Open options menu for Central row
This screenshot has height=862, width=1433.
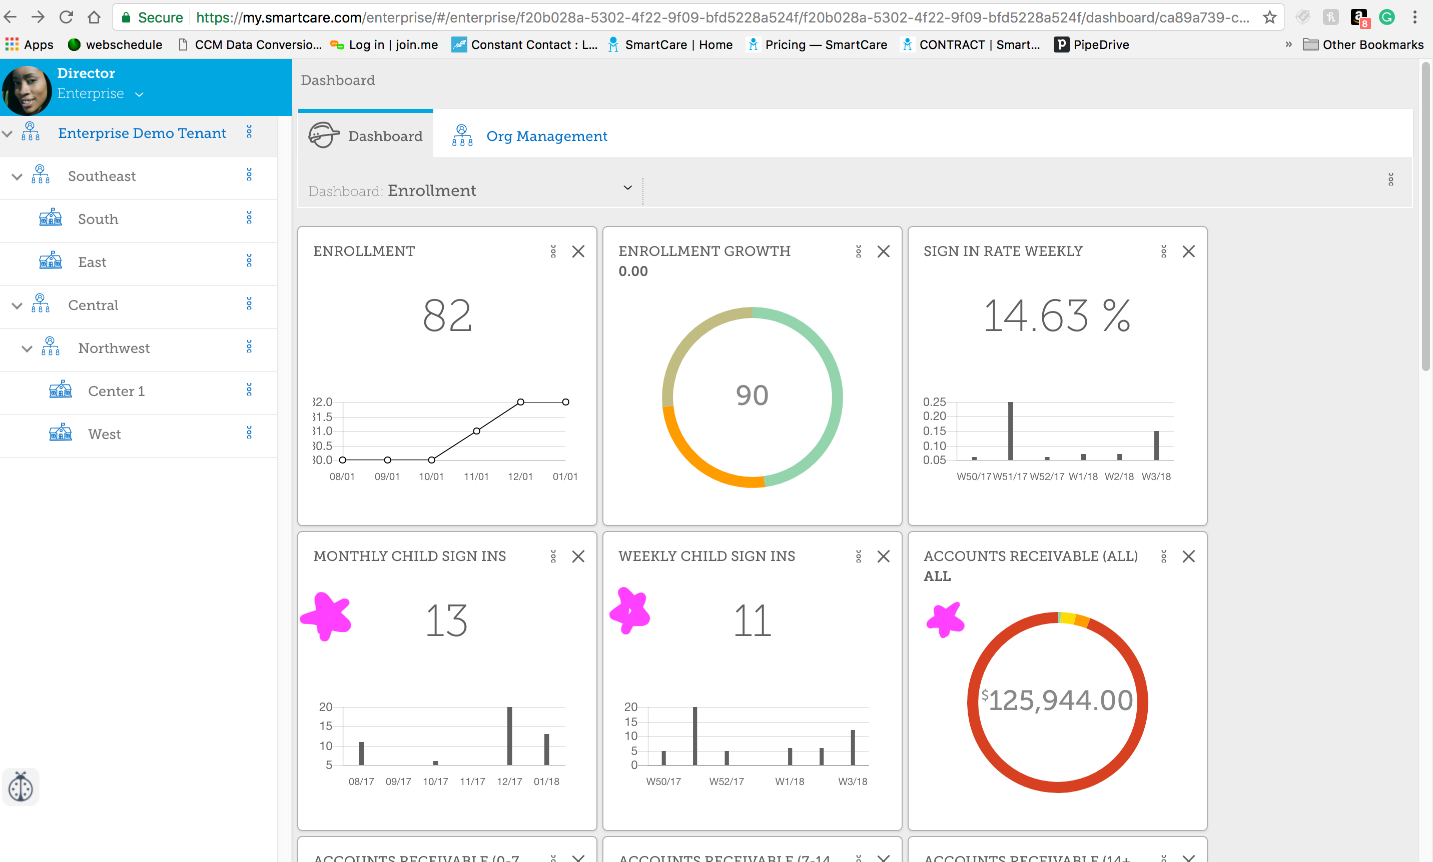point(249,304)
